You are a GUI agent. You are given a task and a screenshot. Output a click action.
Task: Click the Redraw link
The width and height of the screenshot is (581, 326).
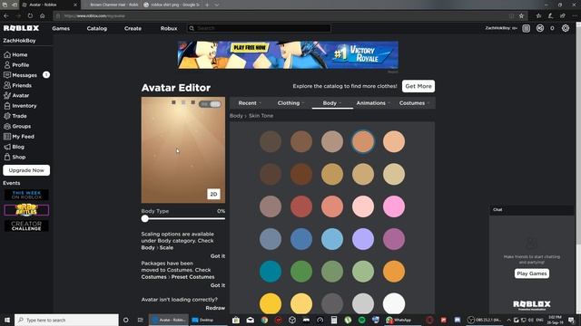215,308
